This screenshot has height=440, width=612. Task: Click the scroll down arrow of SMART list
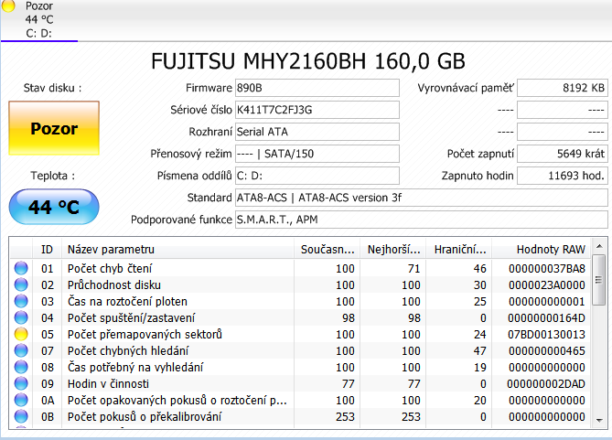click(599, 420)
